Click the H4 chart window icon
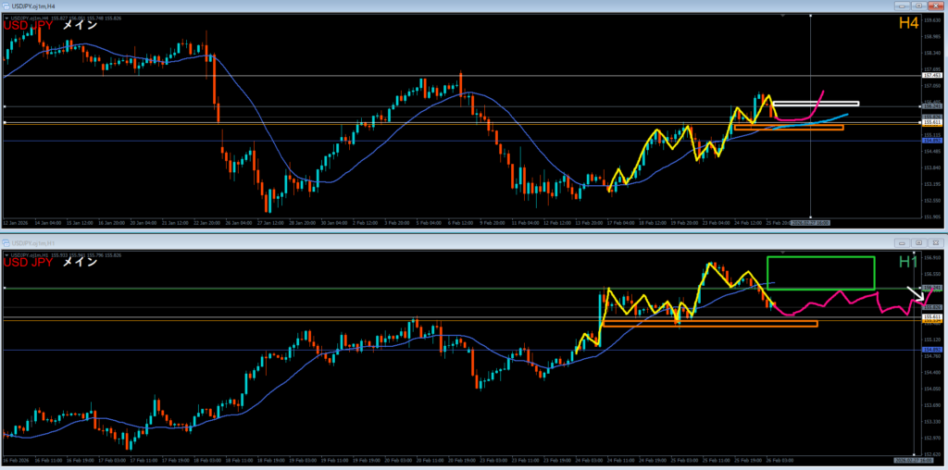The height and width of the screenshot is (470, 948). click(x=6, y=6)
